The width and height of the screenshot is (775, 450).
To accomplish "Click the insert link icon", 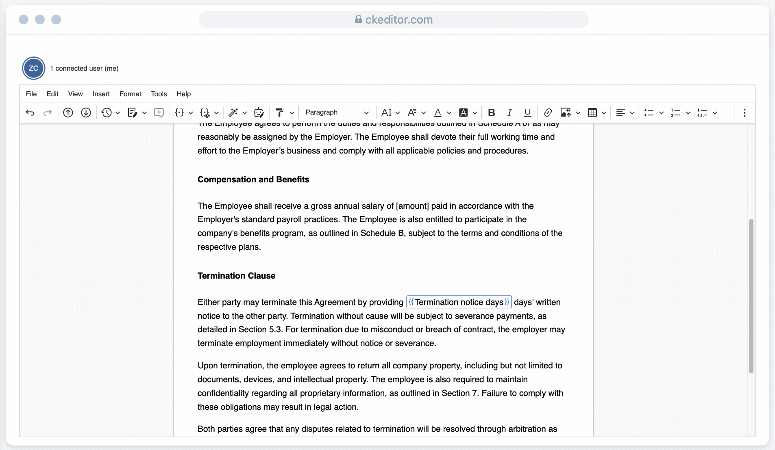I will (x=548, y=112).
